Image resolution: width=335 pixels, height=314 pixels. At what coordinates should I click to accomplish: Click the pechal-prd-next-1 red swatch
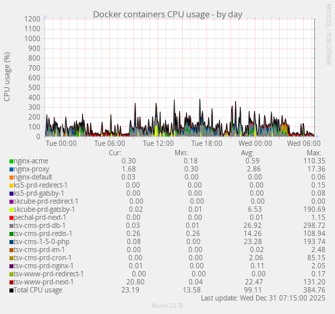(11, 218)
